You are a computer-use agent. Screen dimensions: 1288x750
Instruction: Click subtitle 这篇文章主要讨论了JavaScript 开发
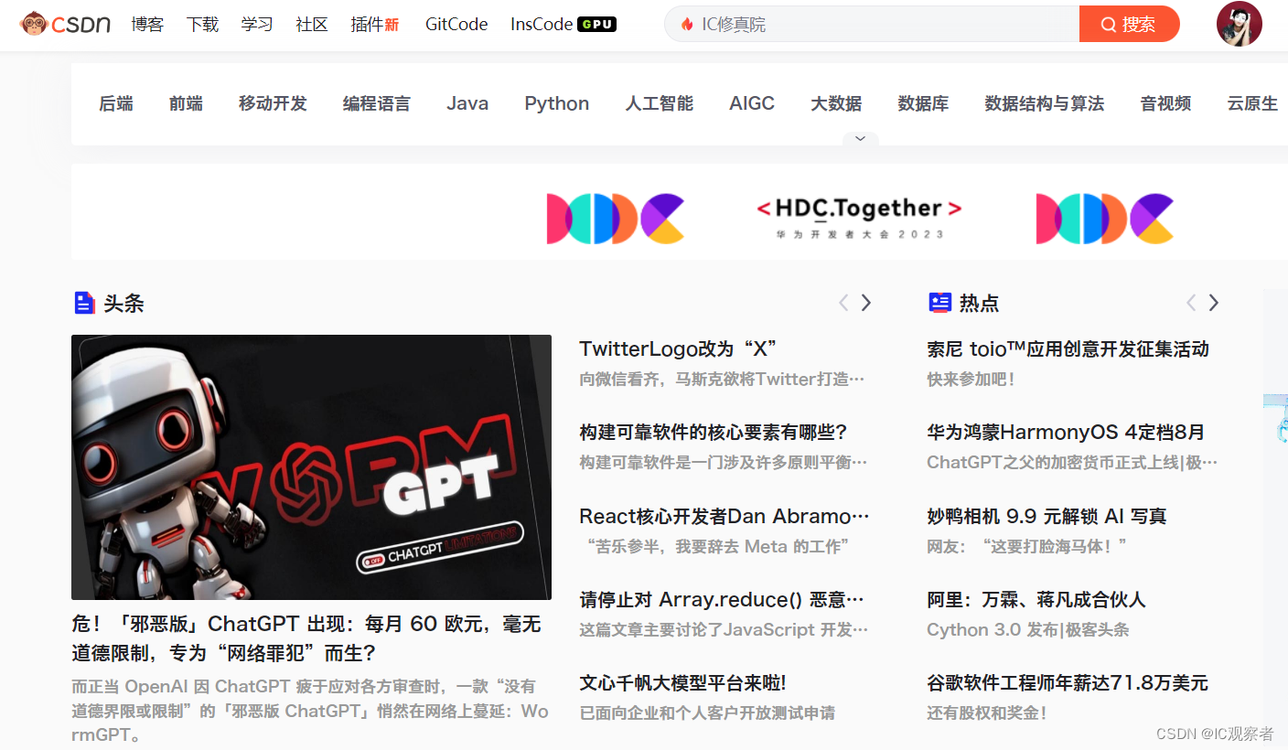point(724,630)
